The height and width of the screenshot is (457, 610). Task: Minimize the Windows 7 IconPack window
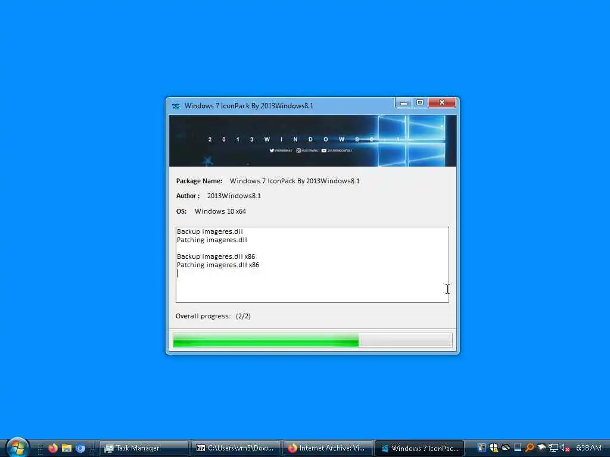point(404,103)
